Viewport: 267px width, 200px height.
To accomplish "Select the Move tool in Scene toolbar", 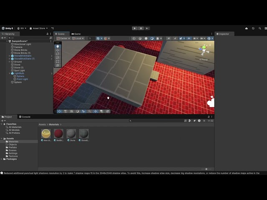I will coord(58,50).
